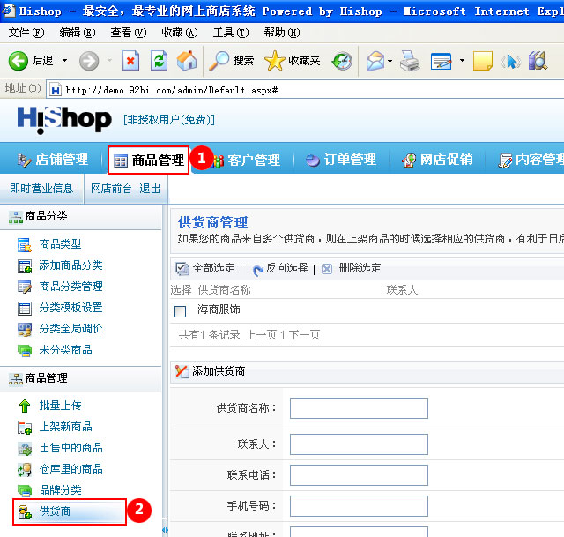The width and height of the screenshot is (564, 537).
Task: Click the 联系人 input field
Action: 359,444
